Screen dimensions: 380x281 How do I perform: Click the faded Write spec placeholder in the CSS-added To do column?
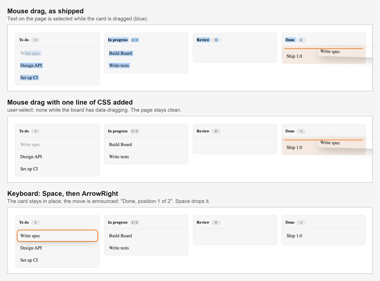tap(57, 145)
